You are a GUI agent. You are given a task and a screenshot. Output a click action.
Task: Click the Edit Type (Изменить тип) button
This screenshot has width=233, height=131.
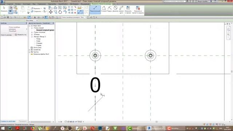[21, 35]
